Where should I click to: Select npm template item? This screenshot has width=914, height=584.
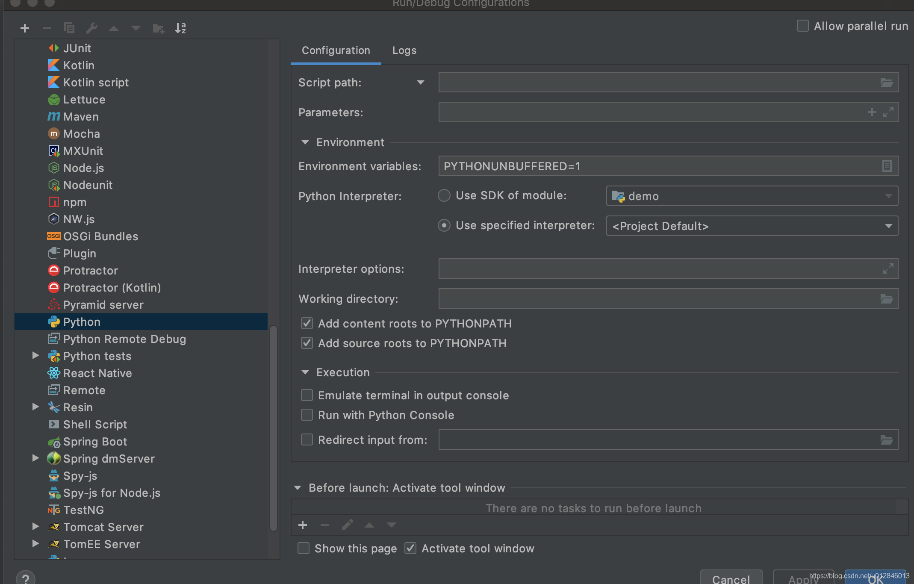[x=141, y=202]
